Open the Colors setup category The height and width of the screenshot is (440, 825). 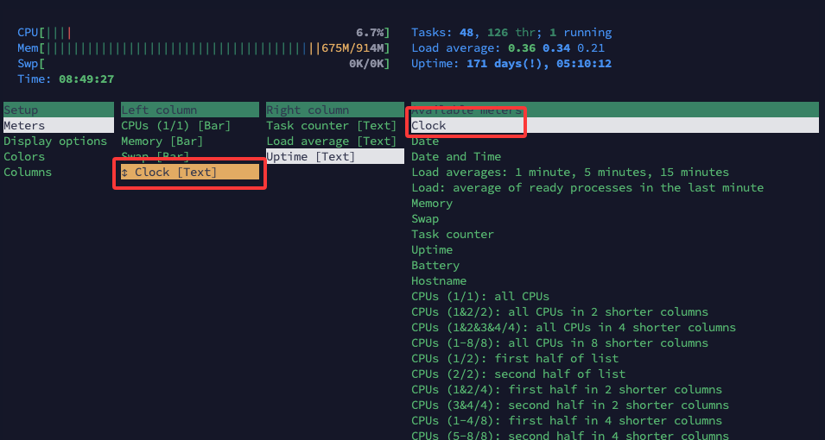24,157
